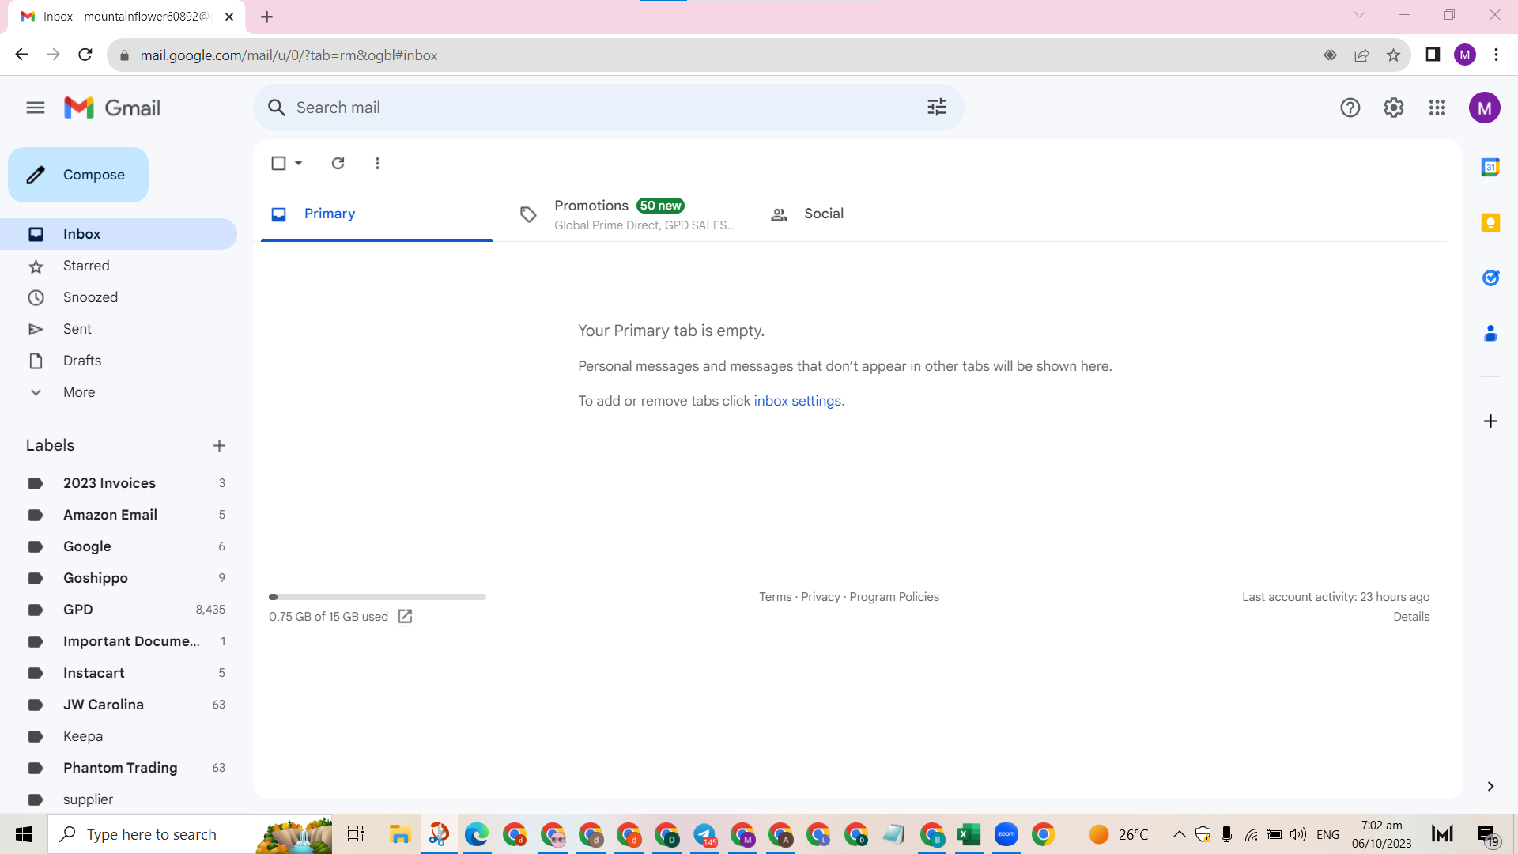Viewport: 1518px width, 854px height.
Task: Get add-ons plus icon in side panel
Action: [x=1490, y=421]
